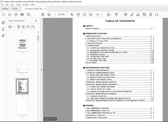
Task: Click the 68% zoom value field
Action: tap(98, 15)
